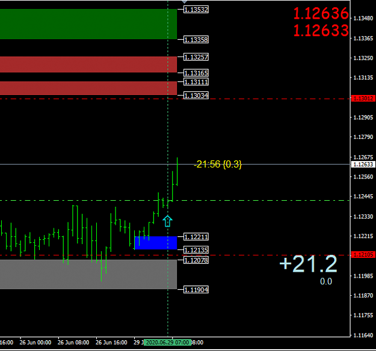Select the 1.13257 zone price label

(x=196, y=57)
